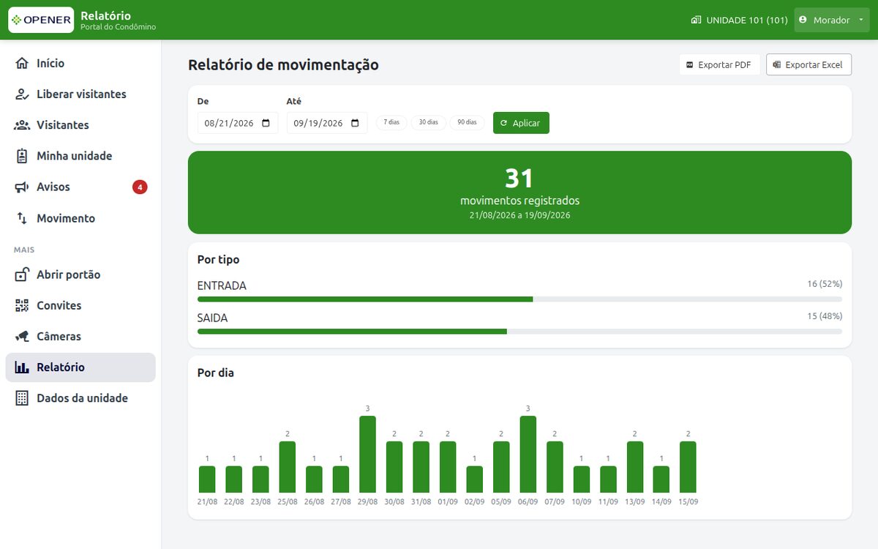The image size is (878, 549).
Task: Click the 25/08 bar in the chart
Action: point(288,467)
